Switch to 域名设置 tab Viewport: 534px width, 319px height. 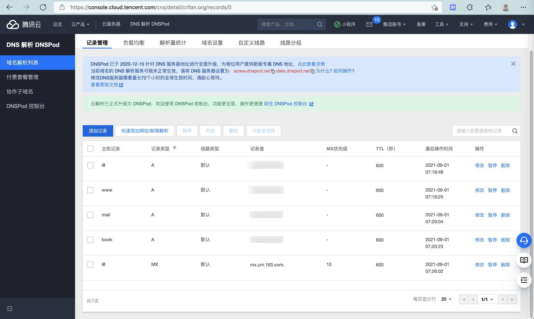[x=212, y=43]
